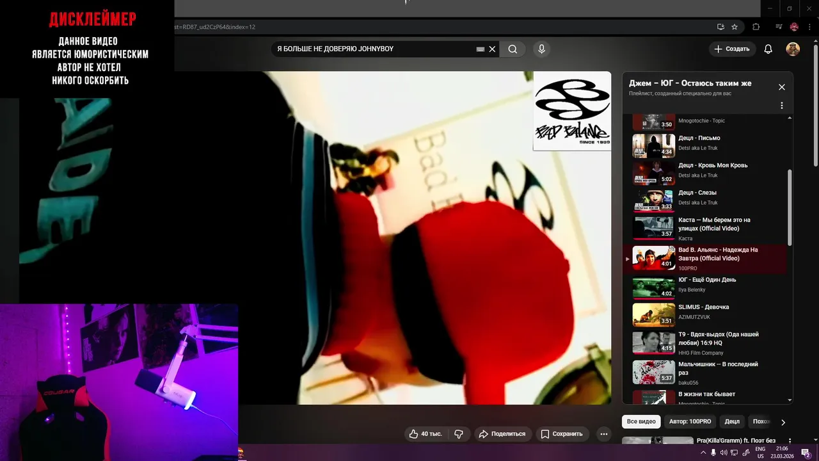Clear the YouTube search query
Viewport: 819px width, 461px height.
492,49
